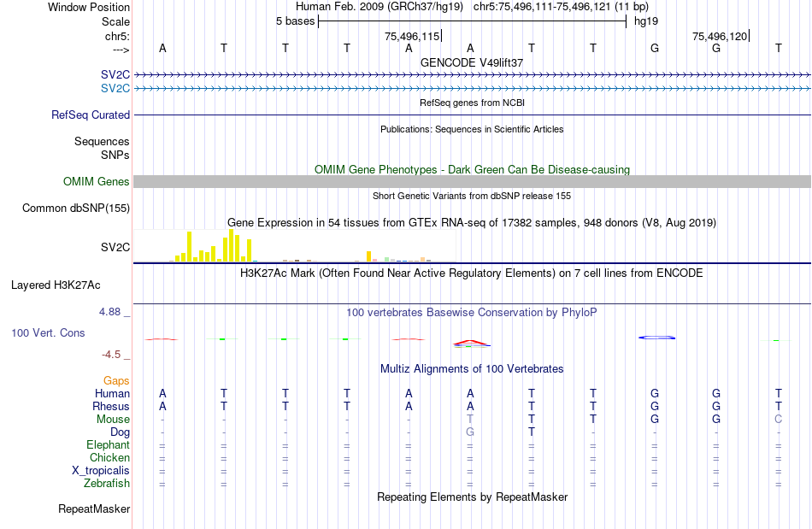812x529 pixels.
Task: Click the tallest yellow GTEx expression bar
Action: click(231, 245)
